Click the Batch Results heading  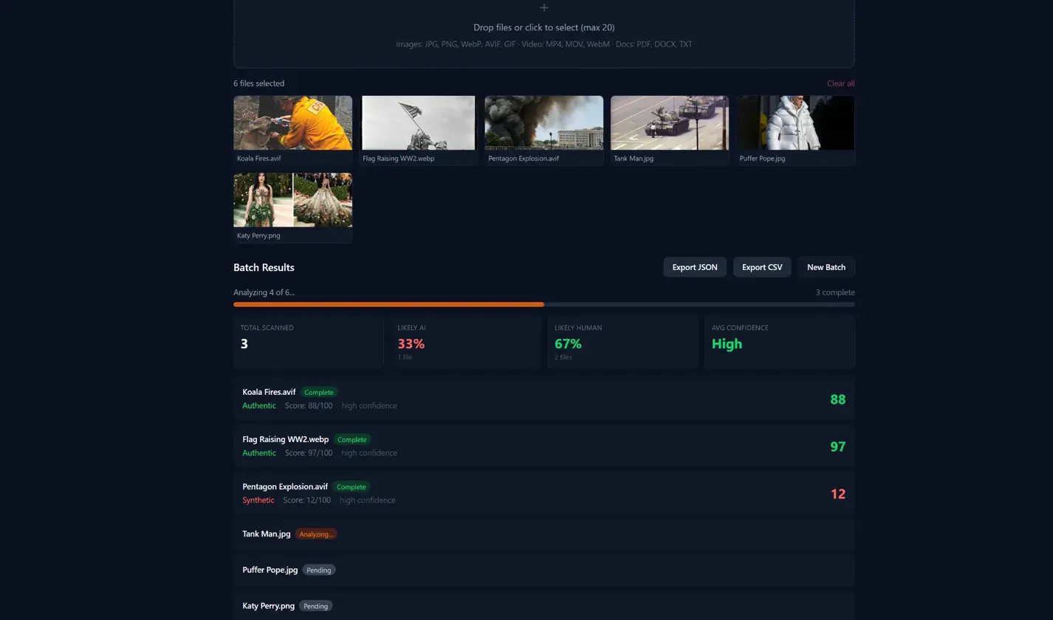pos(264,267)
